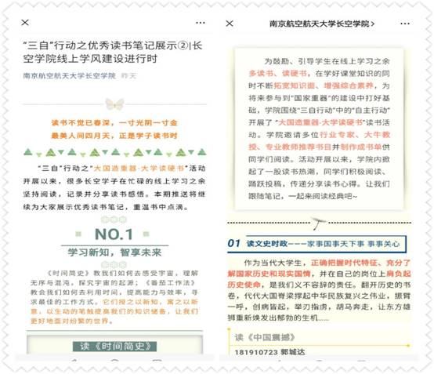Screen dimensions: 434x374
Task: Click the 01 读文史时政 section header
Action: point(316,244)
